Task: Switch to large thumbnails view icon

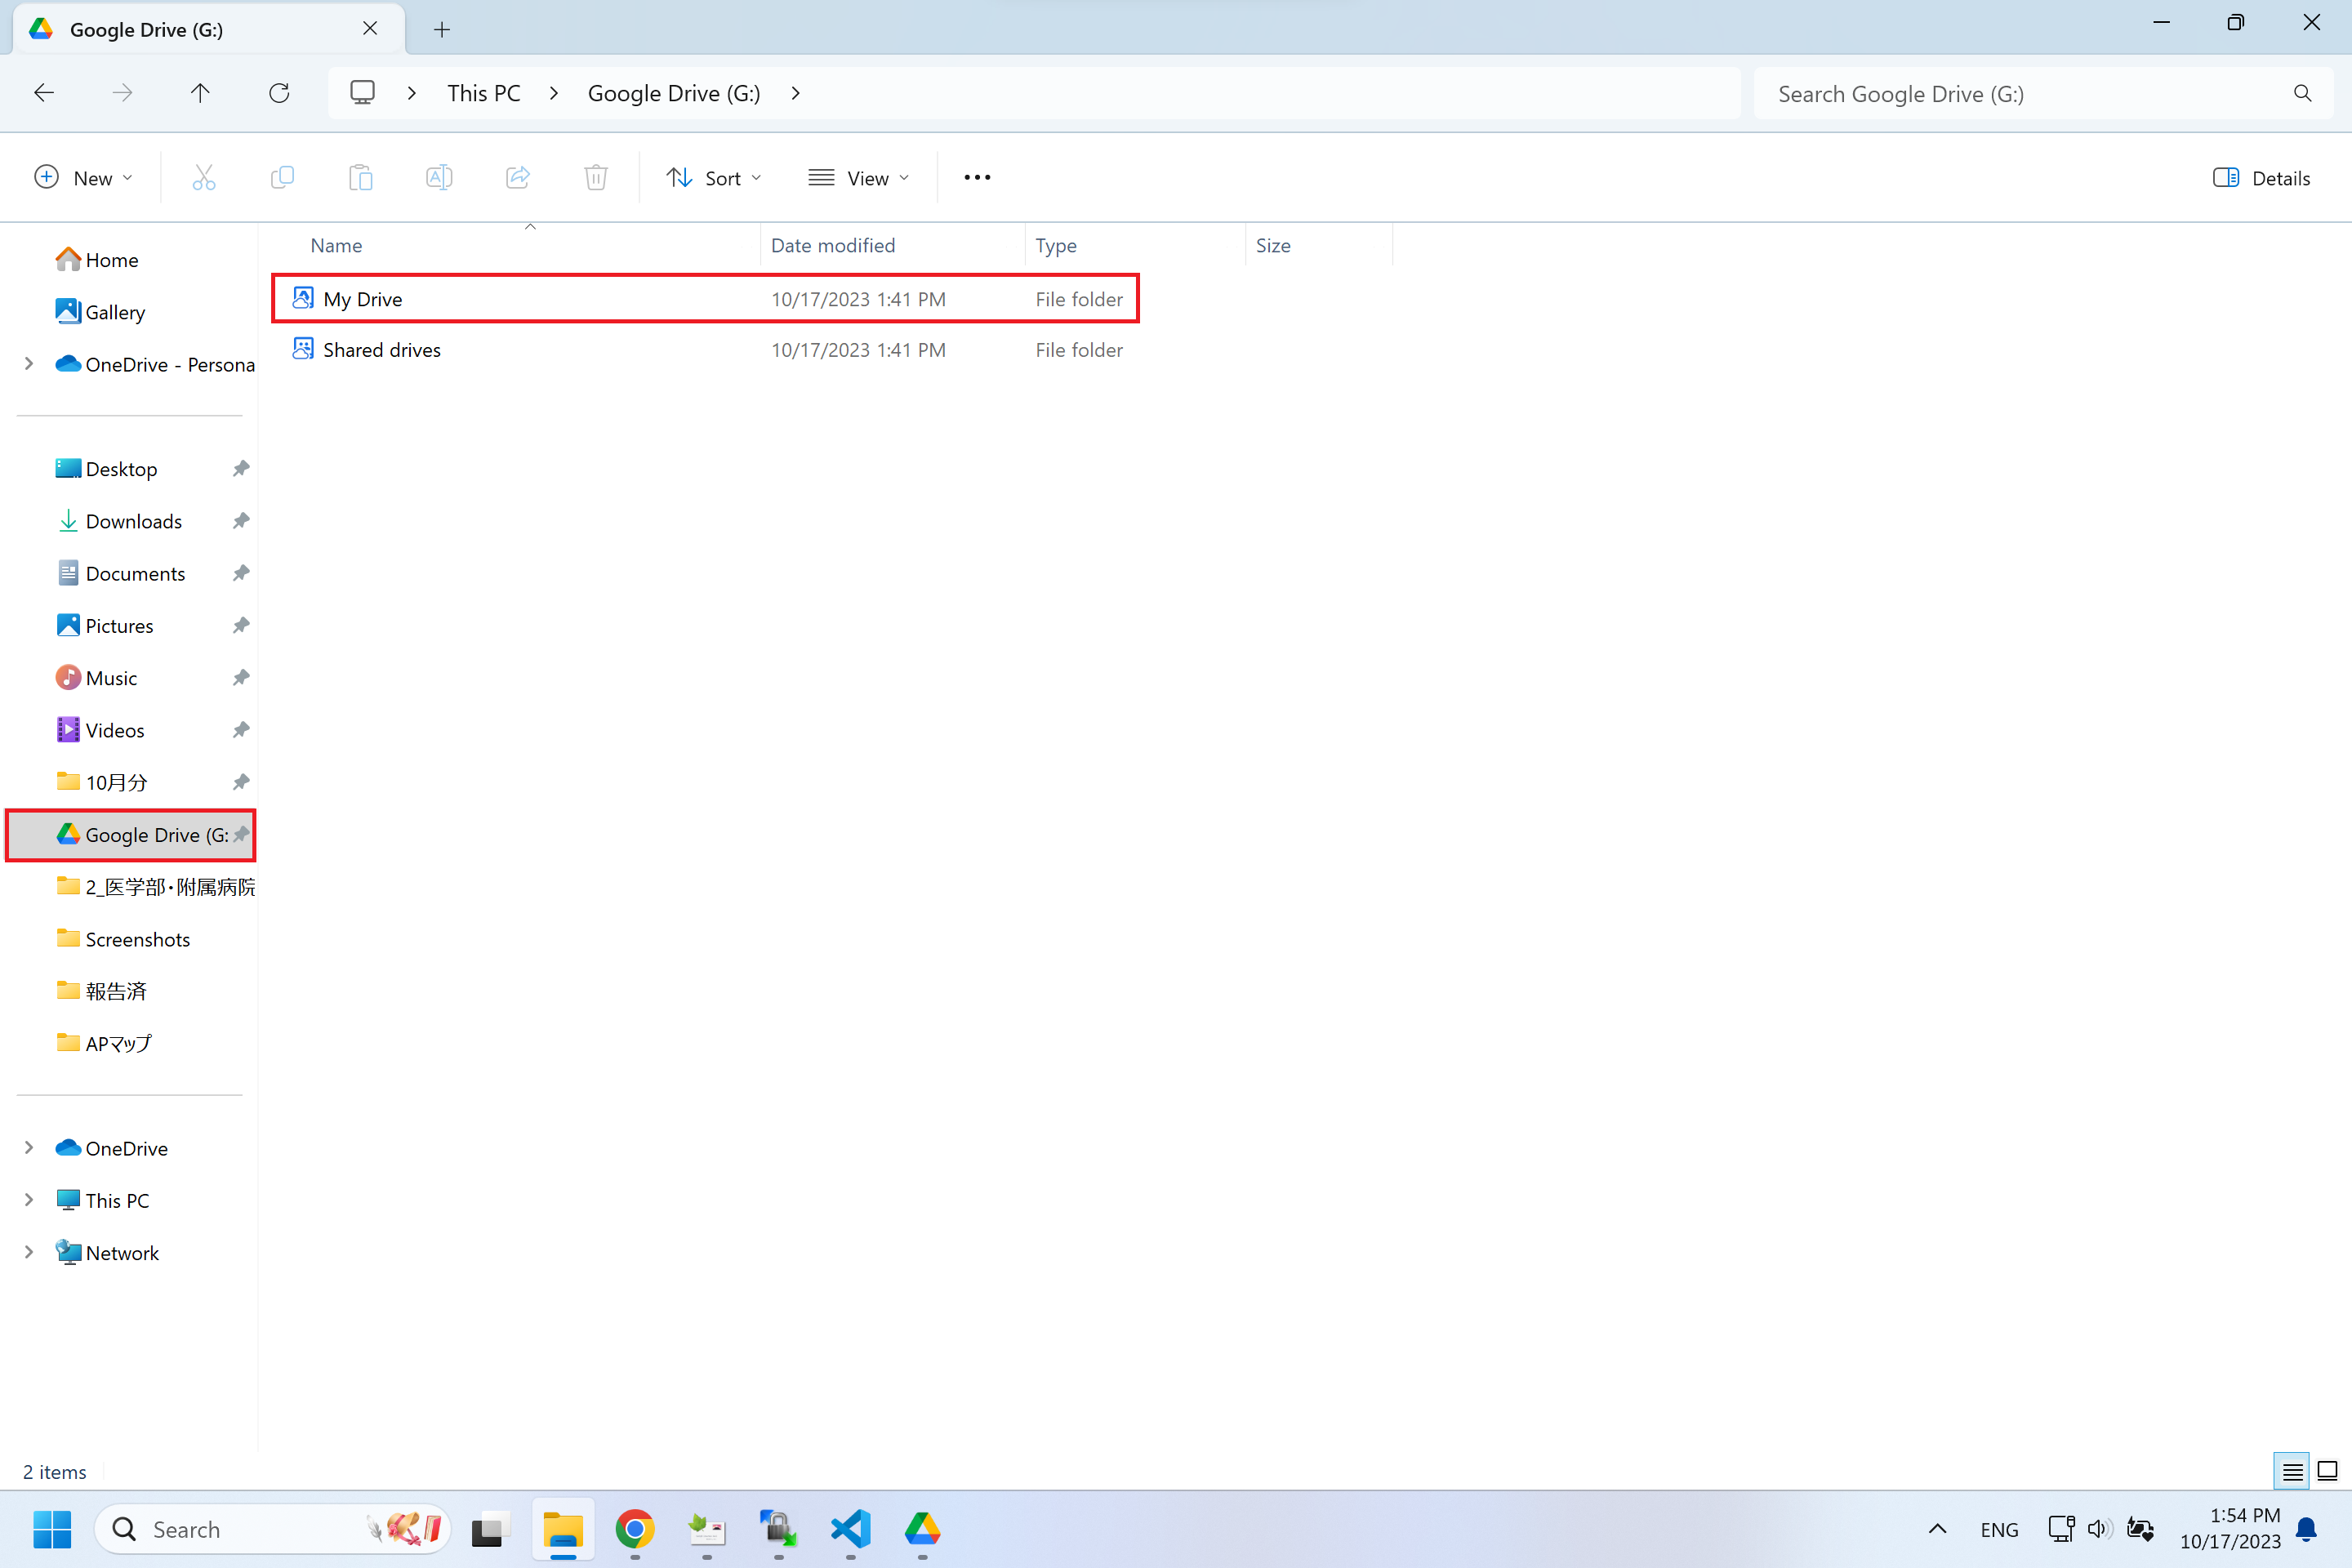Action: [2327, 1471]
